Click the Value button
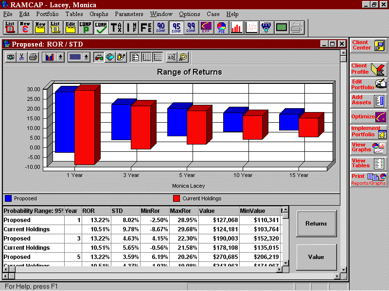 pyautogui.click(x=316, y=257)
